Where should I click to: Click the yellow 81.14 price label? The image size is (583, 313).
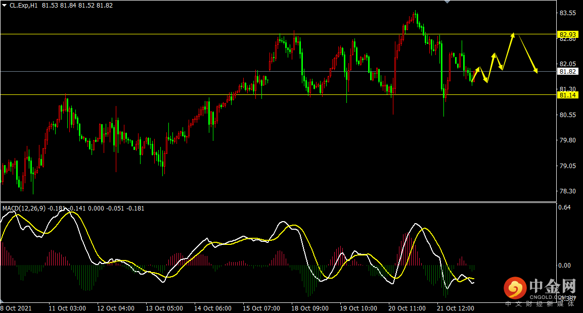pos(567,95)
